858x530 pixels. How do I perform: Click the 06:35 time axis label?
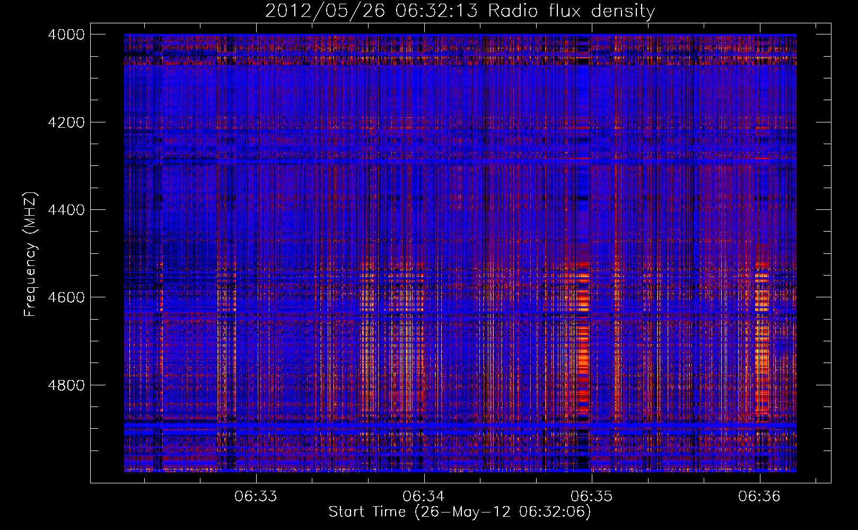pos(591,496)
